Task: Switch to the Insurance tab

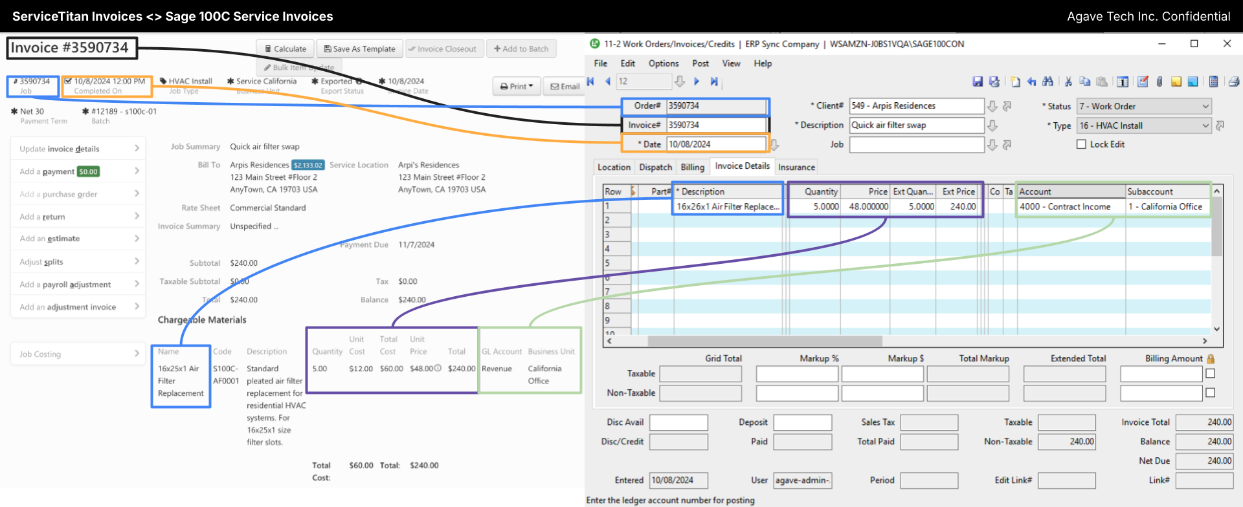Action: [796, 167]
